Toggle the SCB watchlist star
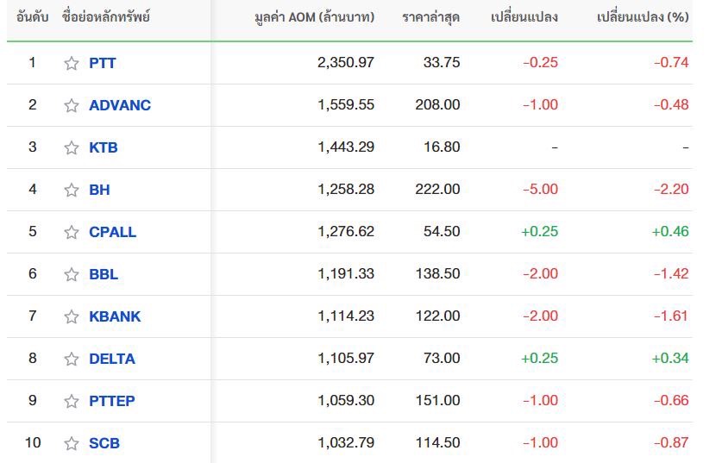The height and width of the screenshot is (463, 716). pos(72,443)
